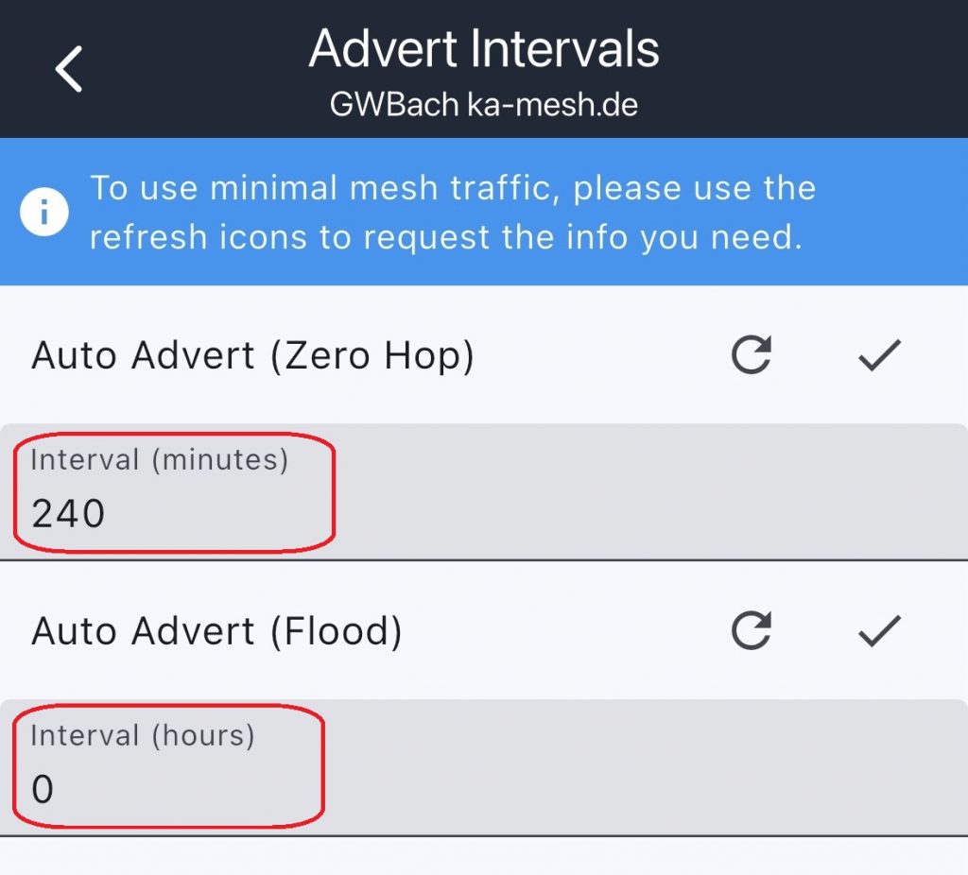
Task: Click the "Advert Intervals" page title
Action: [x=484, y=48]
